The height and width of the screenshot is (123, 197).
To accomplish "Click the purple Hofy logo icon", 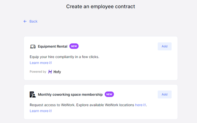I will pos(50,72).
